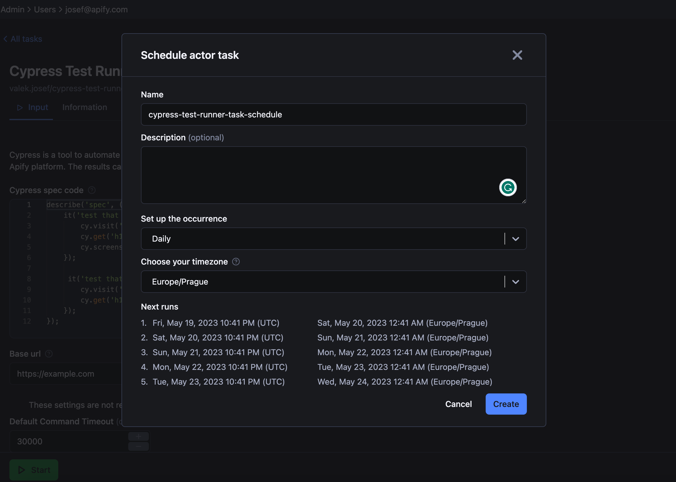
Task: Click the Grammarly icon in the description box
Action: pos(508,187)
